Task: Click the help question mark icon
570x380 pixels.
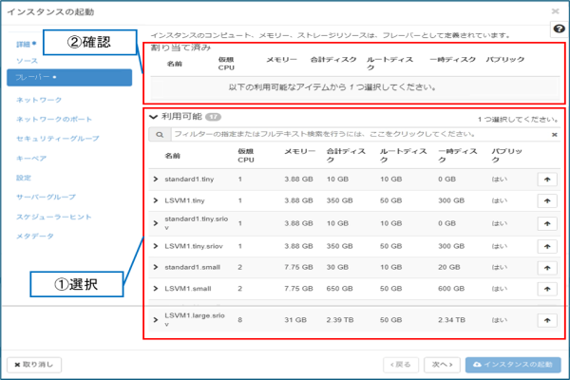Action: (558, 29)
